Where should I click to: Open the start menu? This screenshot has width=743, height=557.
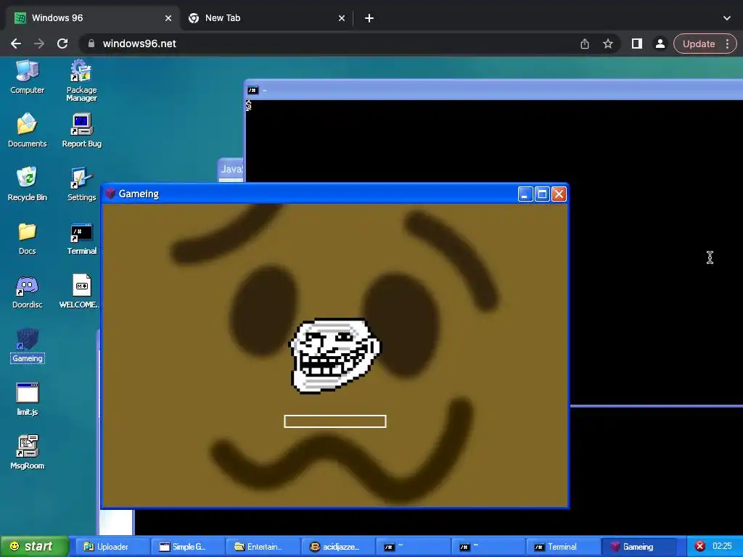34,546
